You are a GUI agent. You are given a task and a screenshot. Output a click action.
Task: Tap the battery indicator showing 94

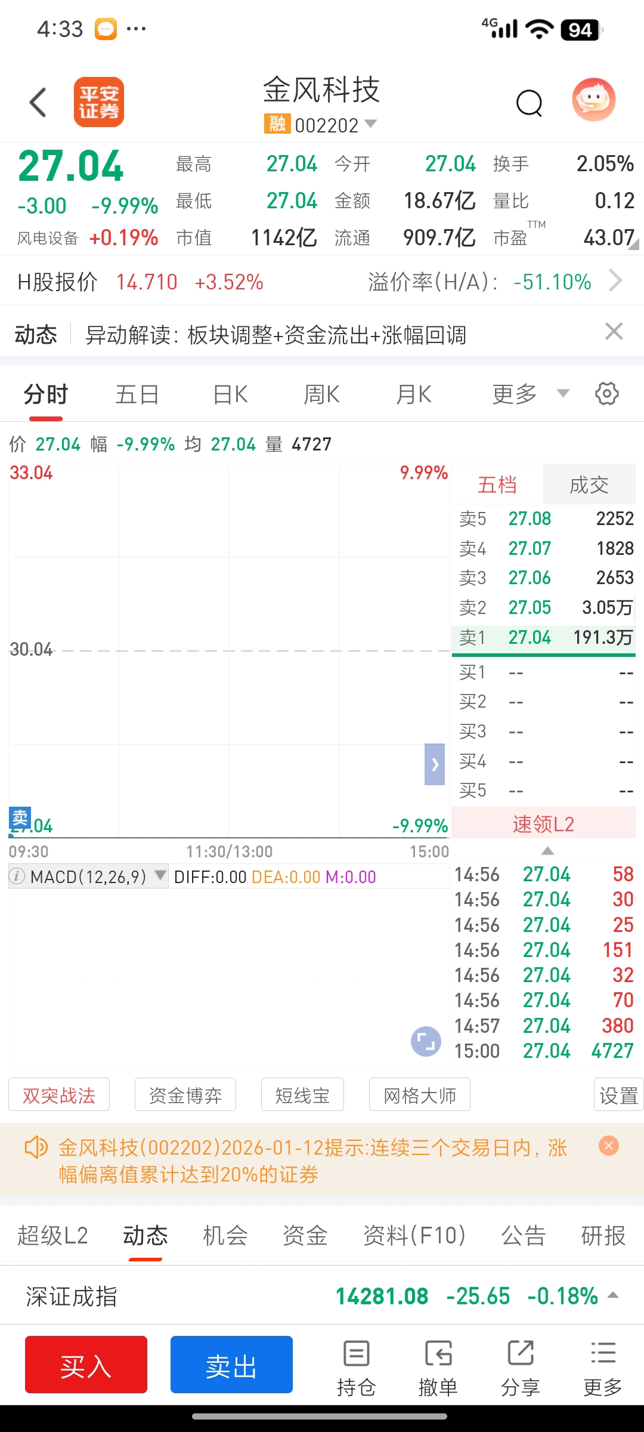click(581, 29)
